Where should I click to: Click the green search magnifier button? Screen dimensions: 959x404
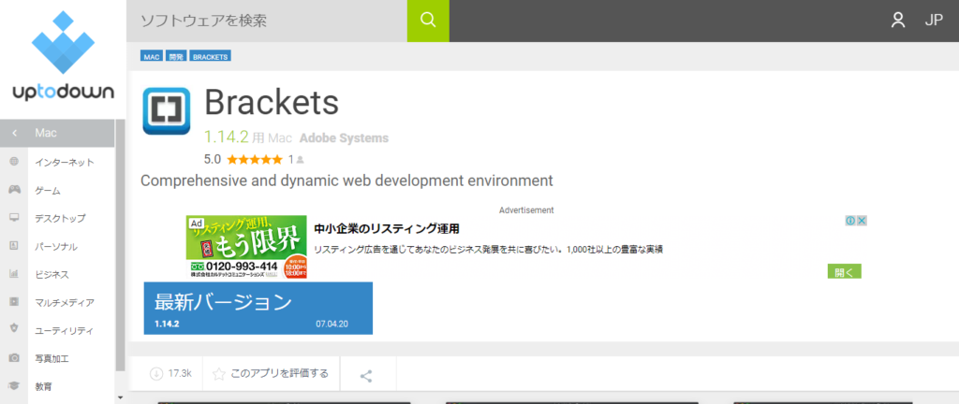428,21
